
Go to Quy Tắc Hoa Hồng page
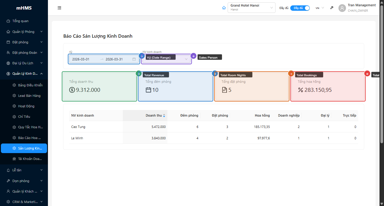30,127
